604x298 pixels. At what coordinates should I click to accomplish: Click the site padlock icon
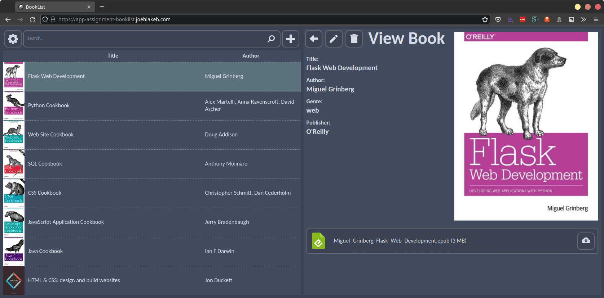click(x=53, y=19)
